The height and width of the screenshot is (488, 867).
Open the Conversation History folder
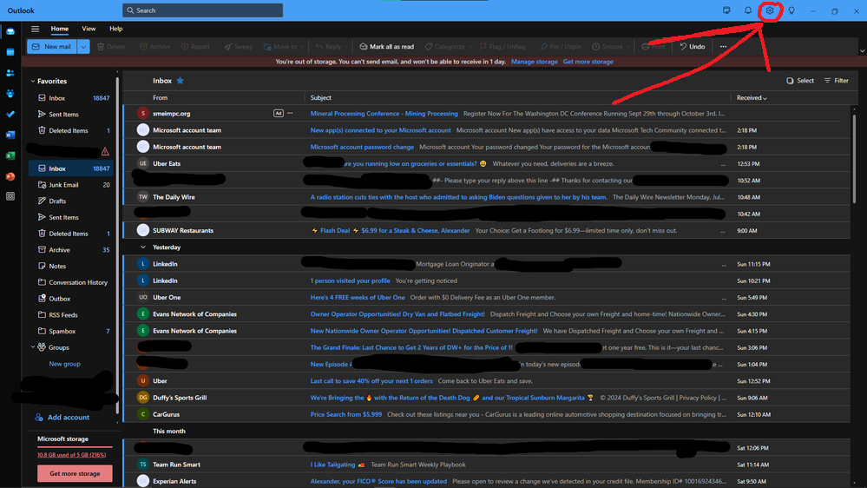71,282
